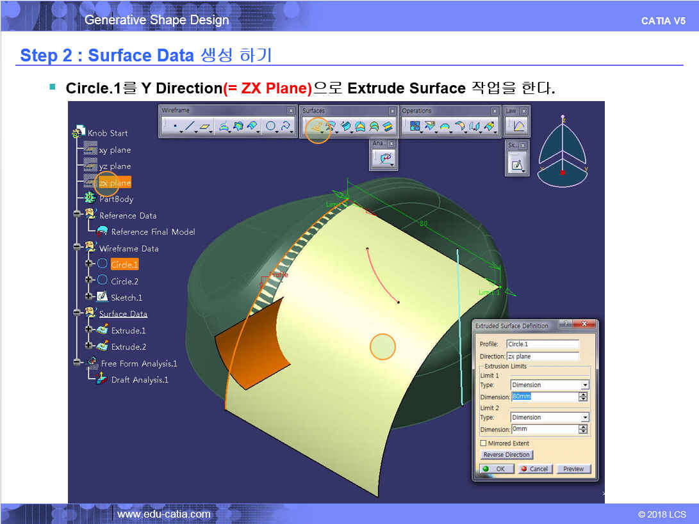This screenshot has width=699, height=524.
Task: Click the Law toolbar icon
Action: pos(518,127)
